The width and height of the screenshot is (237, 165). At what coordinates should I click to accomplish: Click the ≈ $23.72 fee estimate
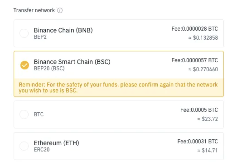[208, 119]
